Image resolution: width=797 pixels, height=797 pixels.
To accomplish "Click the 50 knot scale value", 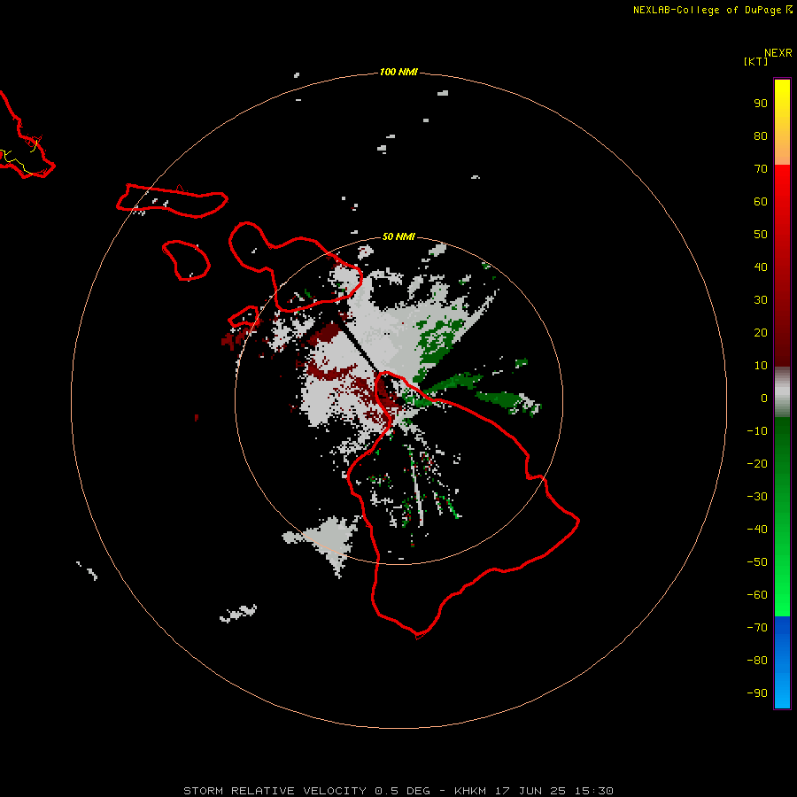I will [761, 235].
